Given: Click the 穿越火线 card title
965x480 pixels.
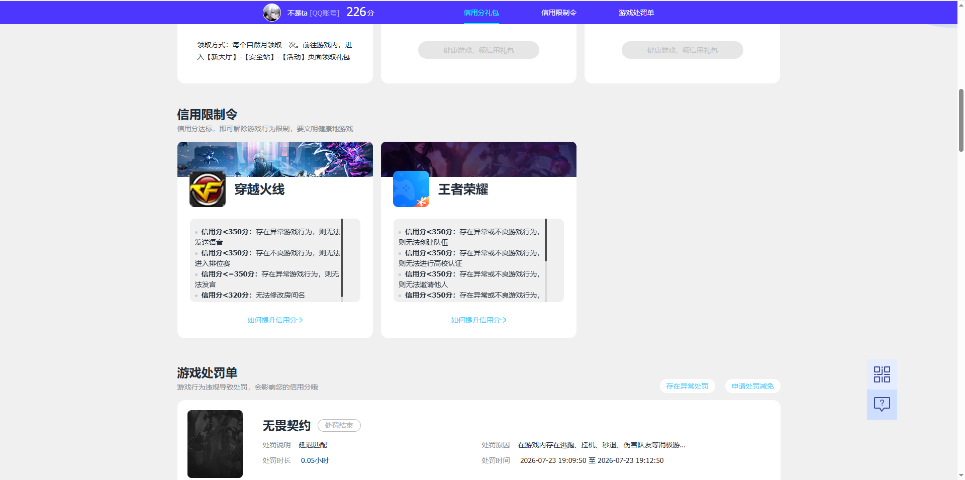Looking at the screenshot, I should 259,189.
